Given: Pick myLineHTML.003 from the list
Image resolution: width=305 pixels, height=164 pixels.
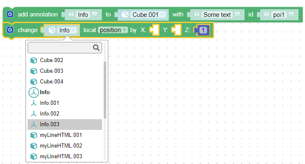Looking at the screenshot, I should coord(65,157).
